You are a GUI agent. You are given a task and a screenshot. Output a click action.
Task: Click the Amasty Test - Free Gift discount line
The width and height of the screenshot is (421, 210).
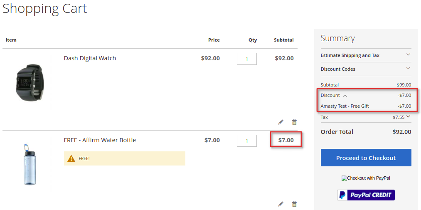366,106
